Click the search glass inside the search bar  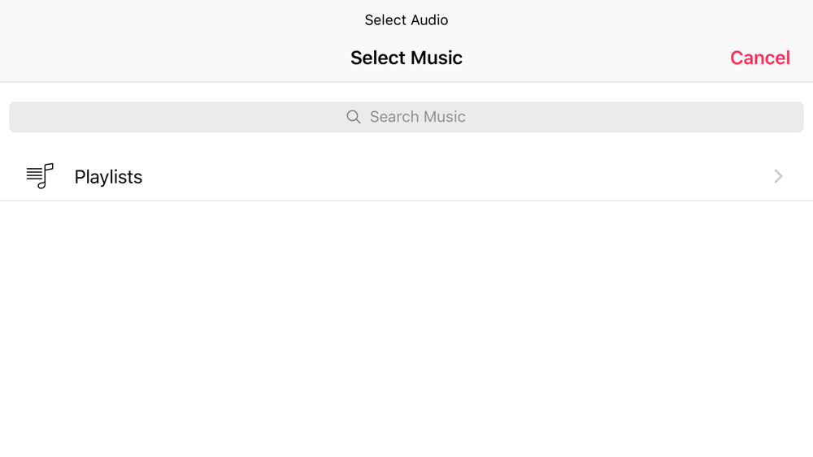354,117
